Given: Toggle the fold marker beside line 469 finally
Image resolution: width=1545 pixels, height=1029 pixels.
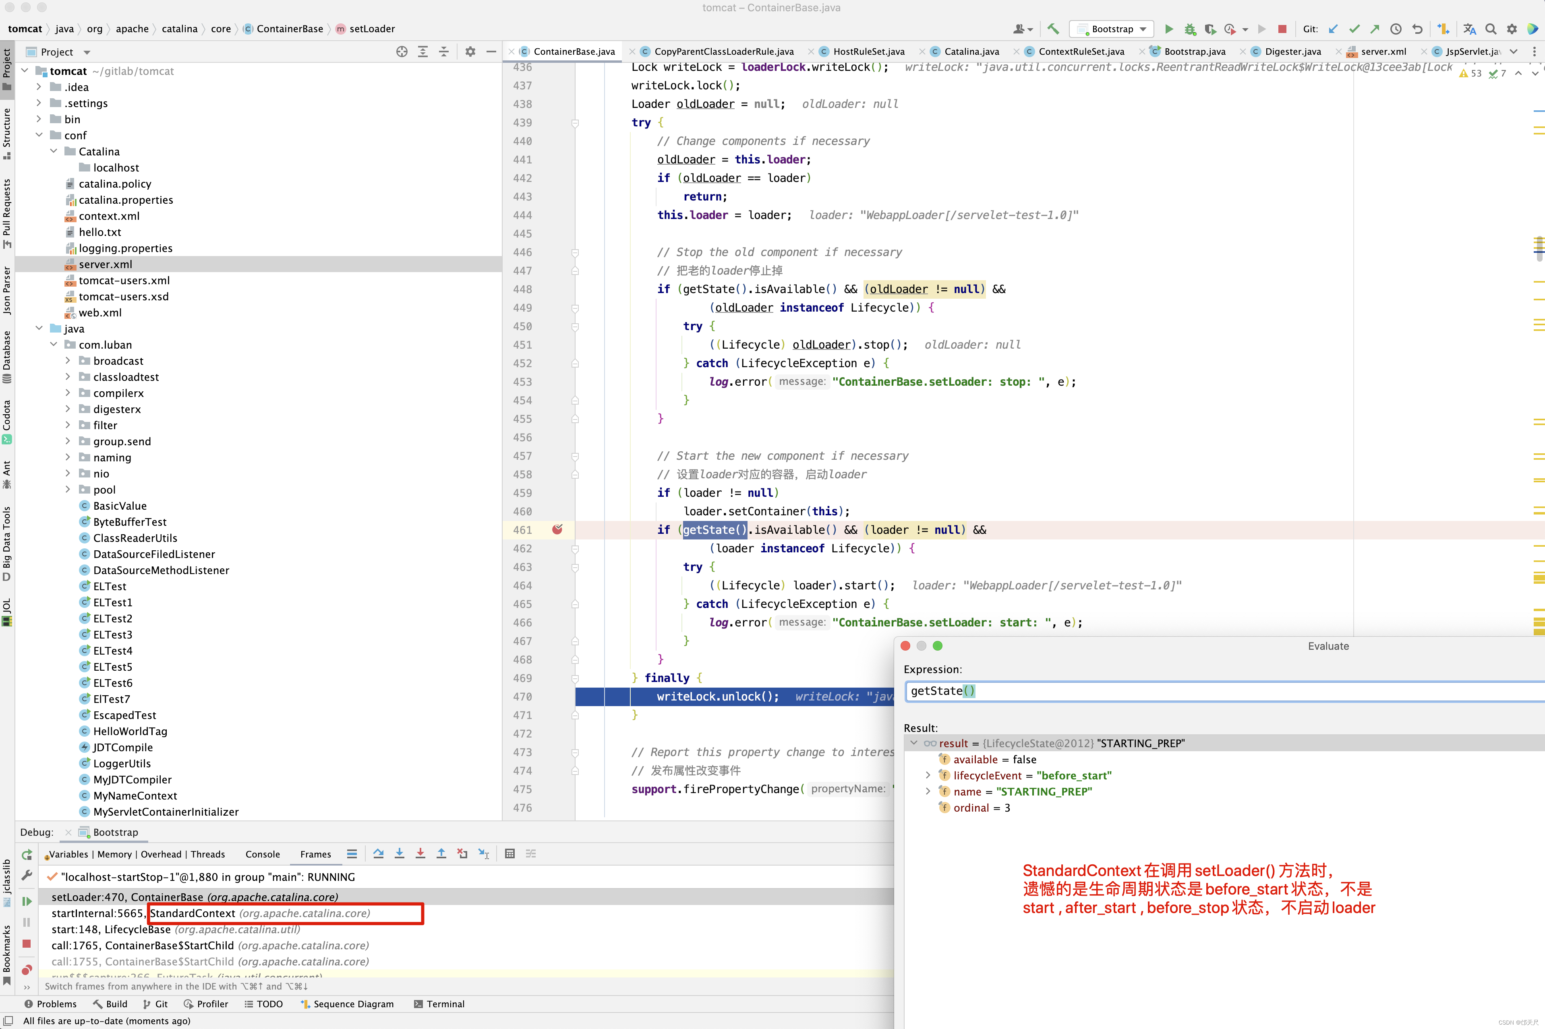Looking at the screenshot, I should point(574,679).
